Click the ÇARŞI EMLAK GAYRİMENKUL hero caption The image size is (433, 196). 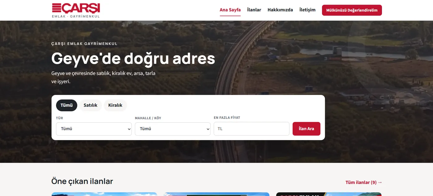click(x=84, y=44)
